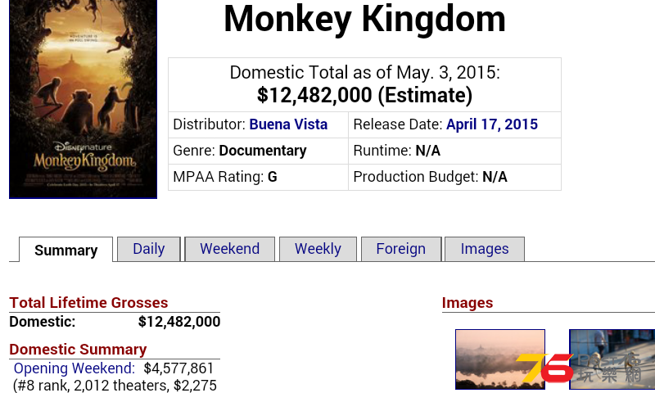Go to the Weekly tab
The height and width of the screenshot is (393, 655).
(318, 249)
